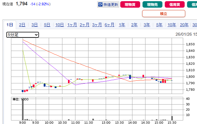
Task: Show the 10年 chart tab
Action: [172, 25]
